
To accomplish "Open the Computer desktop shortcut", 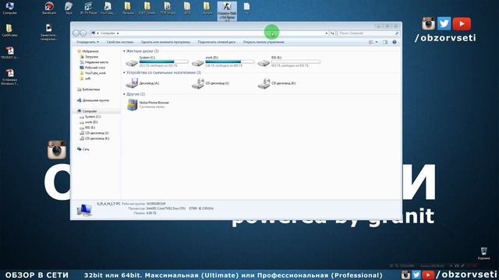I will (x=9, y=9).
